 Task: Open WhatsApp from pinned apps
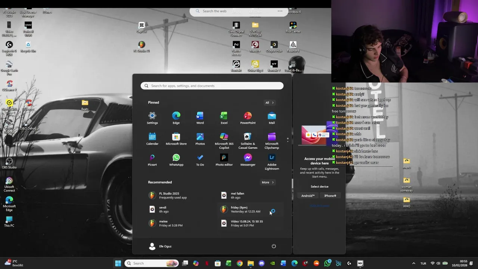[x=176, y=160]
